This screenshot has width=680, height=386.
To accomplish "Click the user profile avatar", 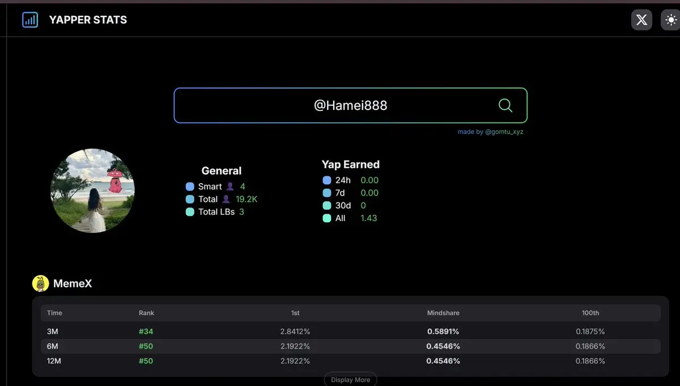I will click(x=93, y=191).
